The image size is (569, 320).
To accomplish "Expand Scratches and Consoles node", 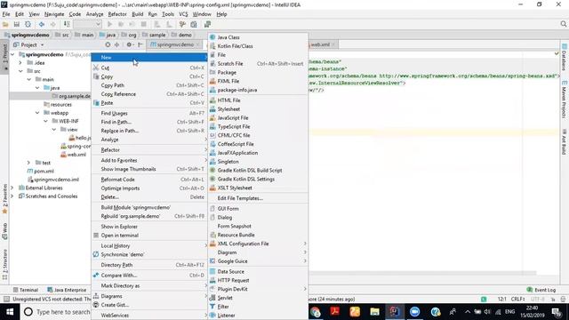I will point(12,196).
